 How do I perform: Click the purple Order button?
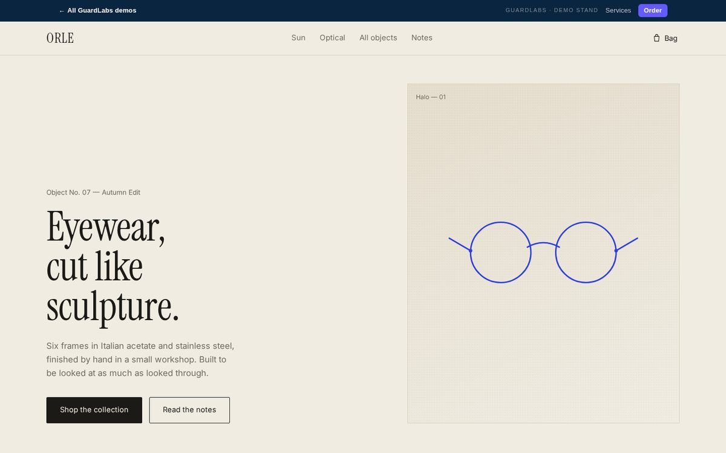[x=653, y=10]
